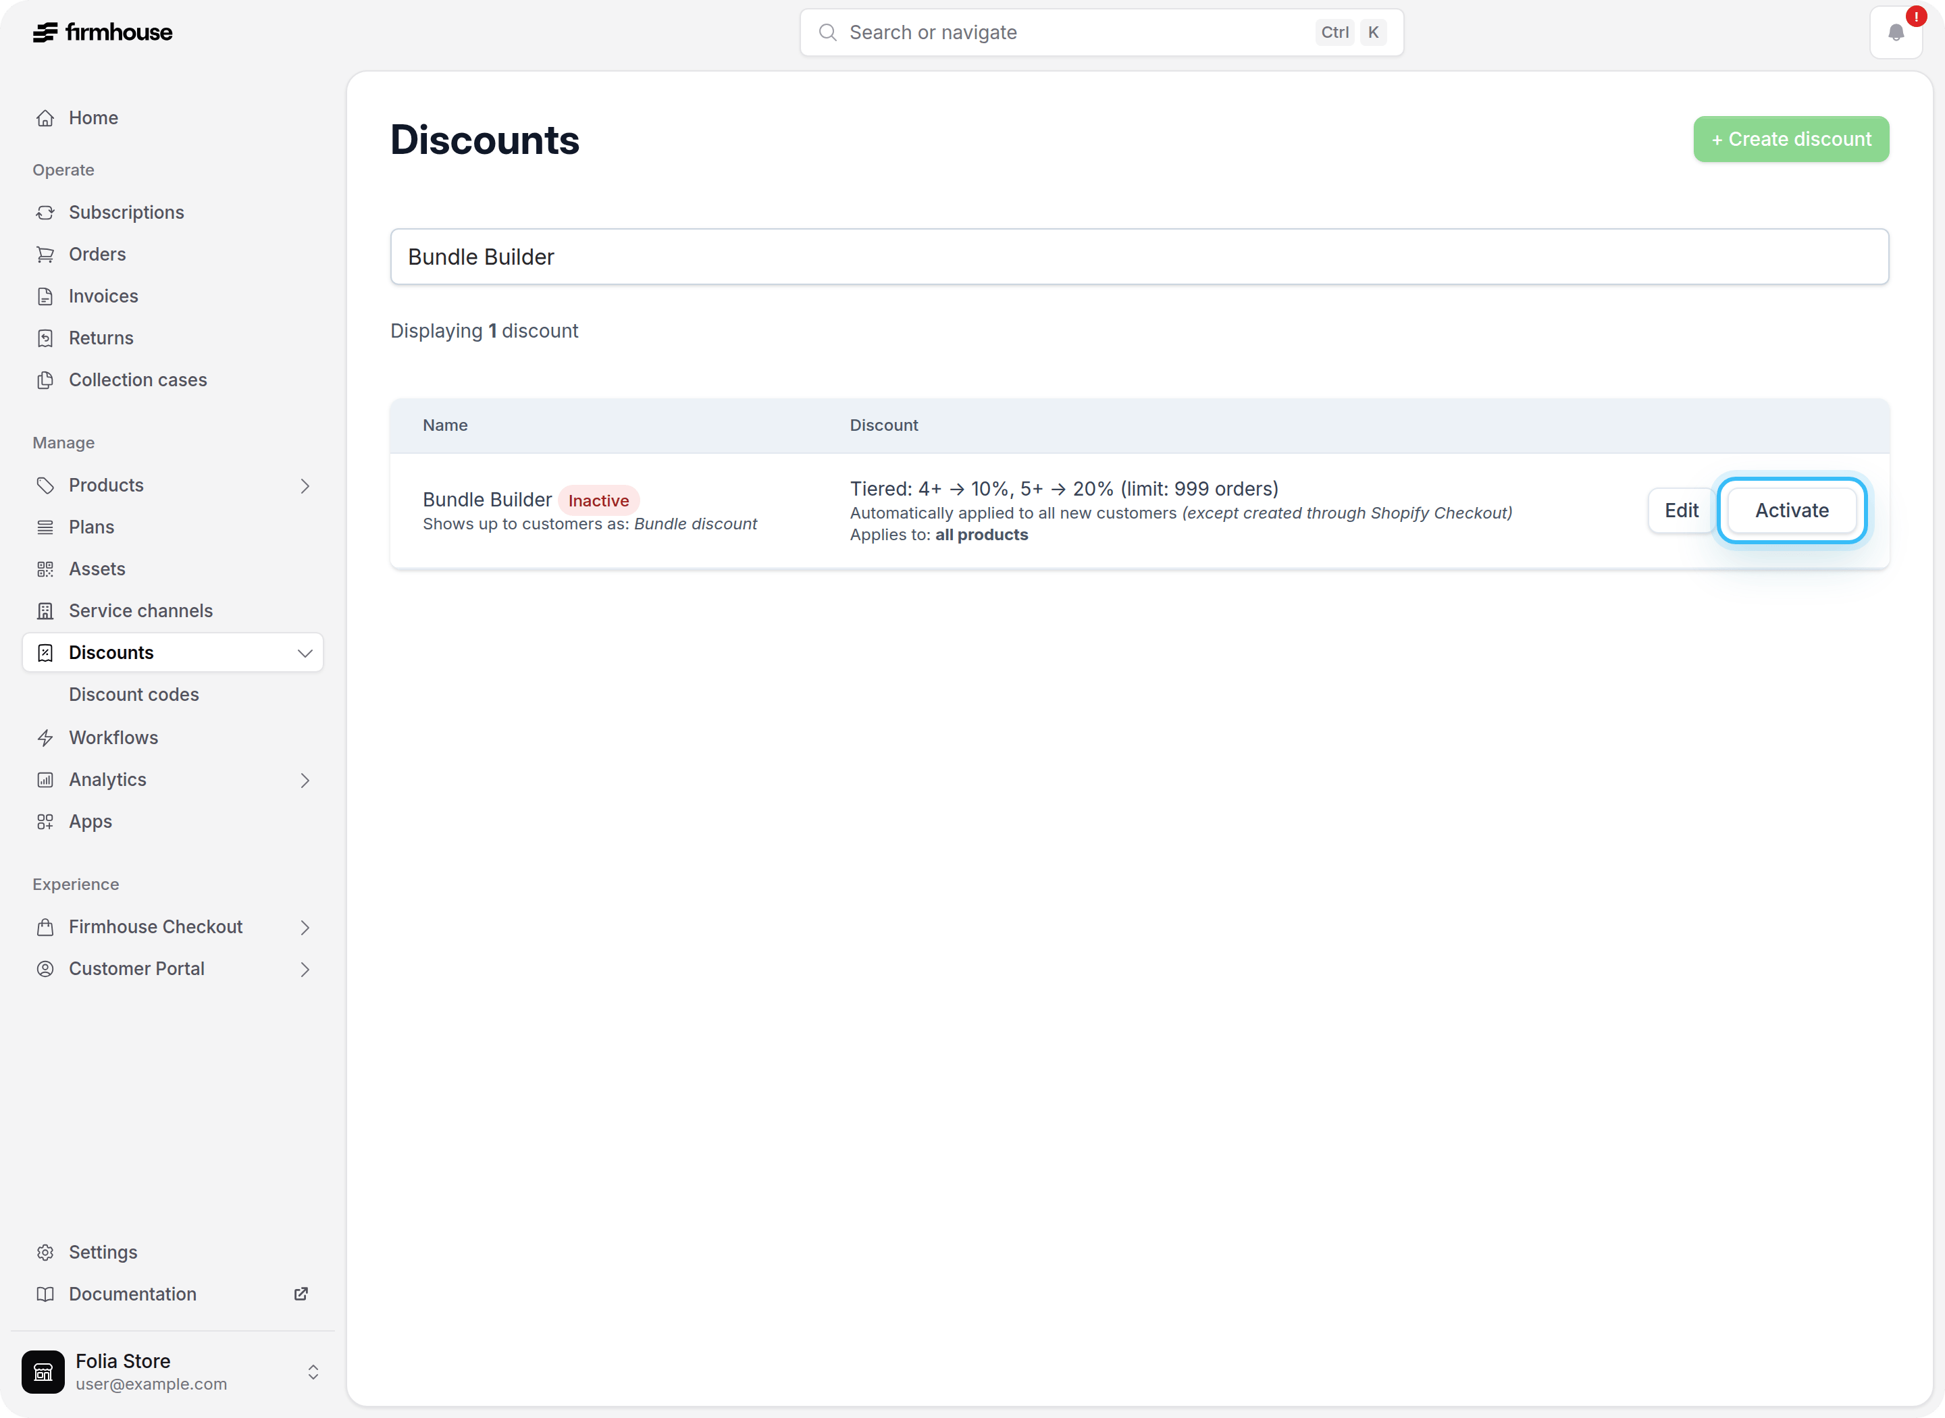Click the Documentation external-link icon

(x=301, y=1294)
